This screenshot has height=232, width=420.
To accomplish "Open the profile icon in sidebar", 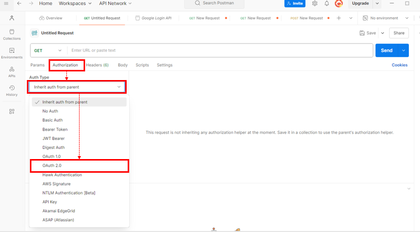I will [x=12, y=18].
